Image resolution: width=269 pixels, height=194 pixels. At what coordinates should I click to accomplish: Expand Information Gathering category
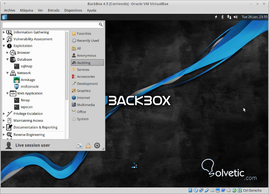[4, 32]
